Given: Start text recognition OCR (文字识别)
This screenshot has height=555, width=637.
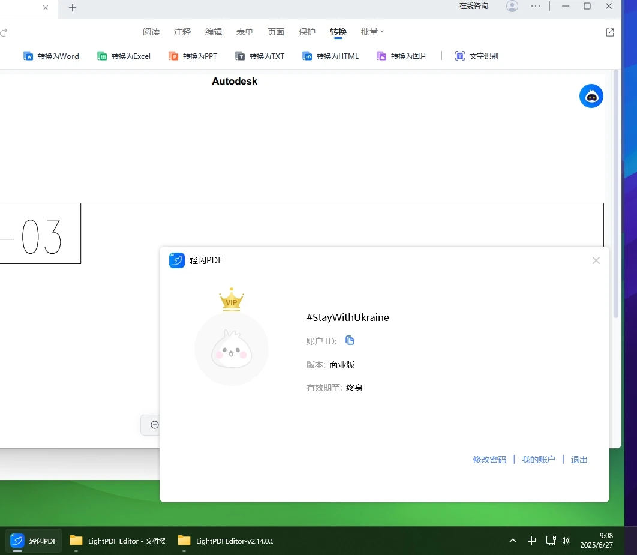Looking at the screenshot, I should (x=476, y=56).
